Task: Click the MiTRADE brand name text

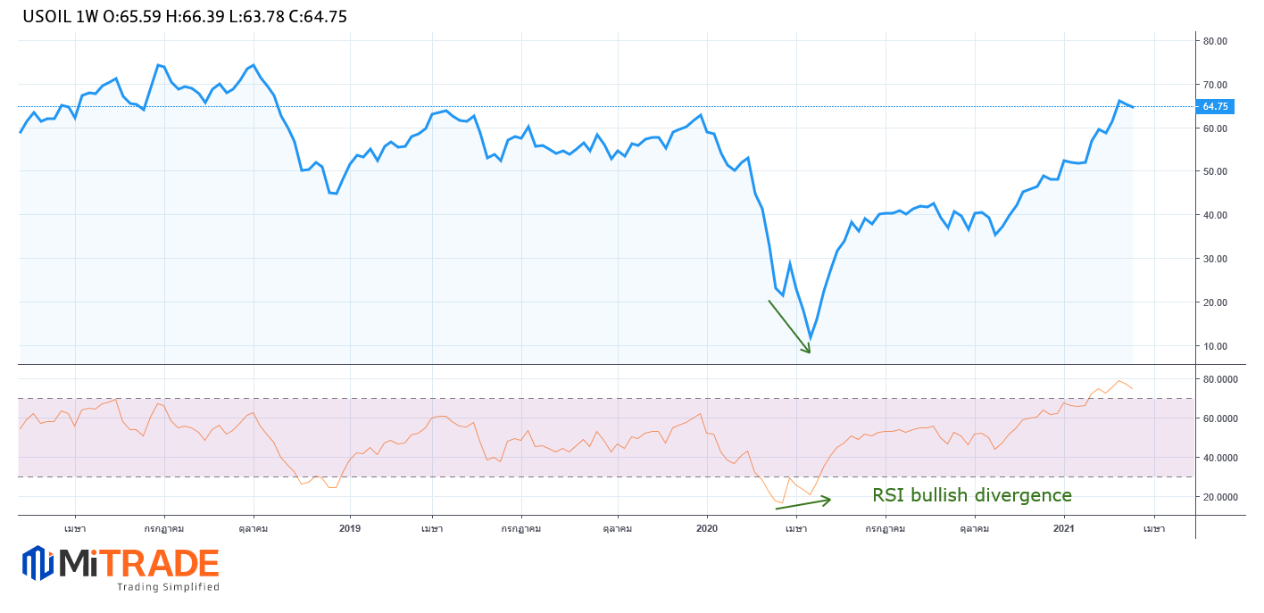Action: pyautogui.click(x=138, y=563)
